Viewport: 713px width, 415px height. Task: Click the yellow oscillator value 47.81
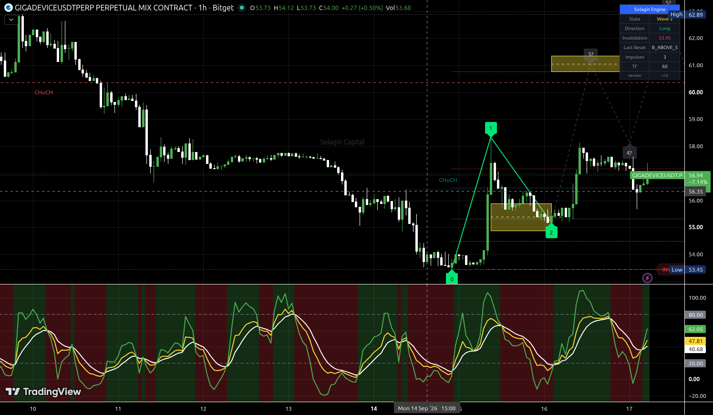pos(696,341)
